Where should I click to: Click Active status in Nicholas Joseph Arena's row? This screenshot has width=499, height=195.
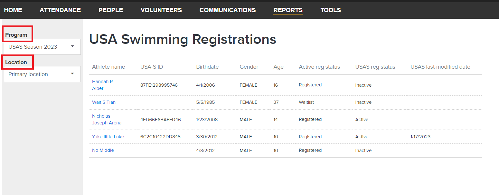(362, 120)
